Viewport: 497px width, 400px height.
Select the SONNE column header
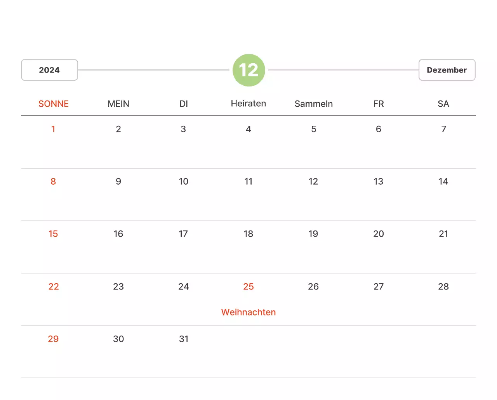[x=54, y=104]
